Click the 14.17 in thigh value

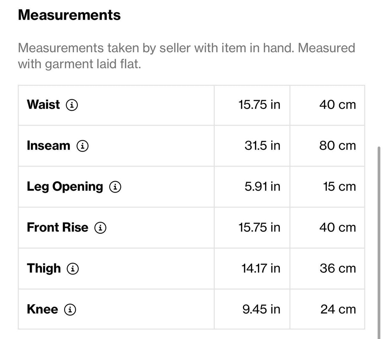coord(261,269)
